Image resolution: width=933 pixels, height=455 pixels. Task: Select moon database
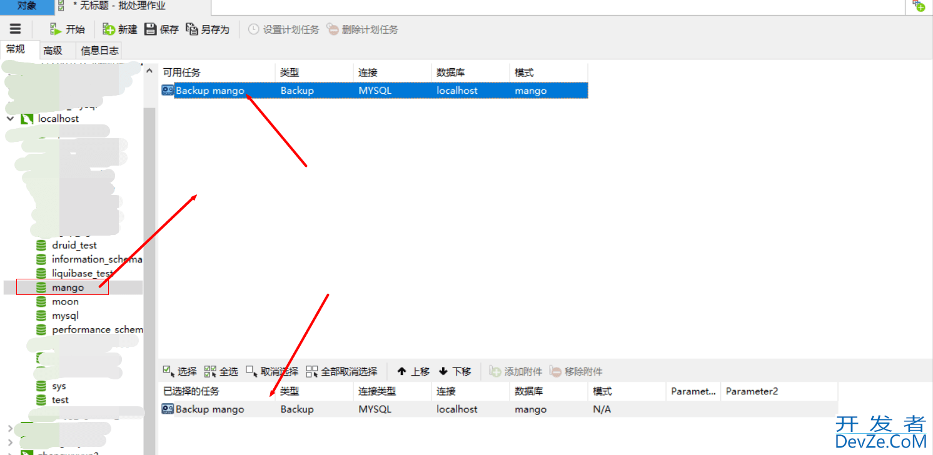point(65,301)
